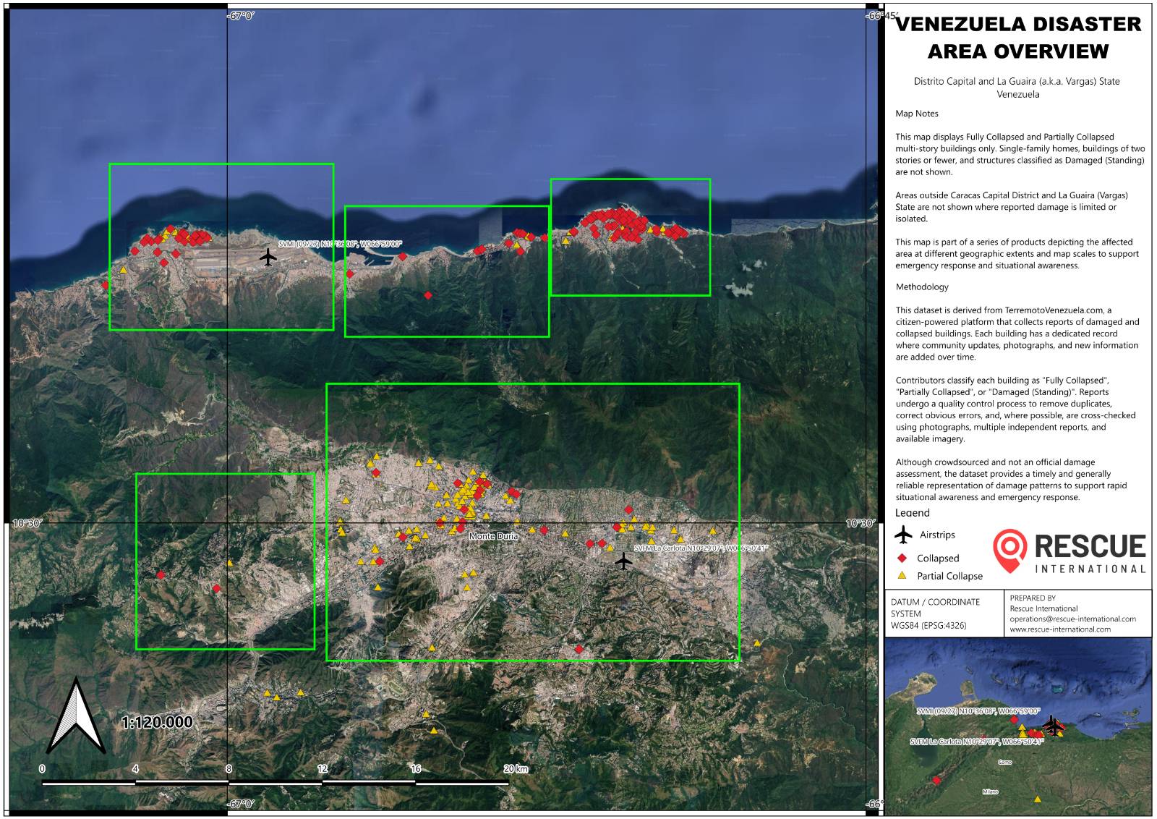1157x819 pixels.
Task: Click the red Collapsed diamond in the legend
Action: [902, 558]
